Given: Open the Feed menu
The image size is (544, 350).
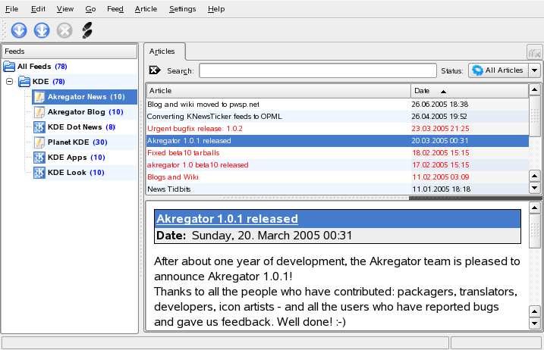Looking at the screenshot, I should click(x=115, y=9).
